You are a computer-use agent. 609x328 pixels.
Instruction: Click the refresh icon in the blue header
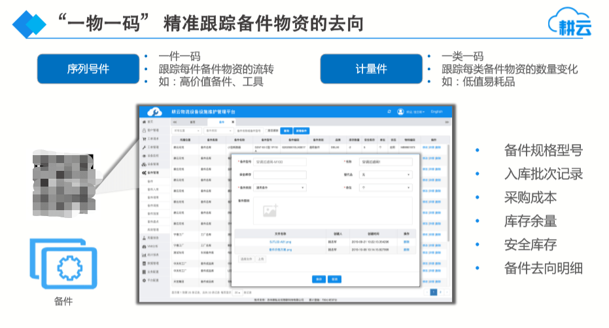[389, 111]
